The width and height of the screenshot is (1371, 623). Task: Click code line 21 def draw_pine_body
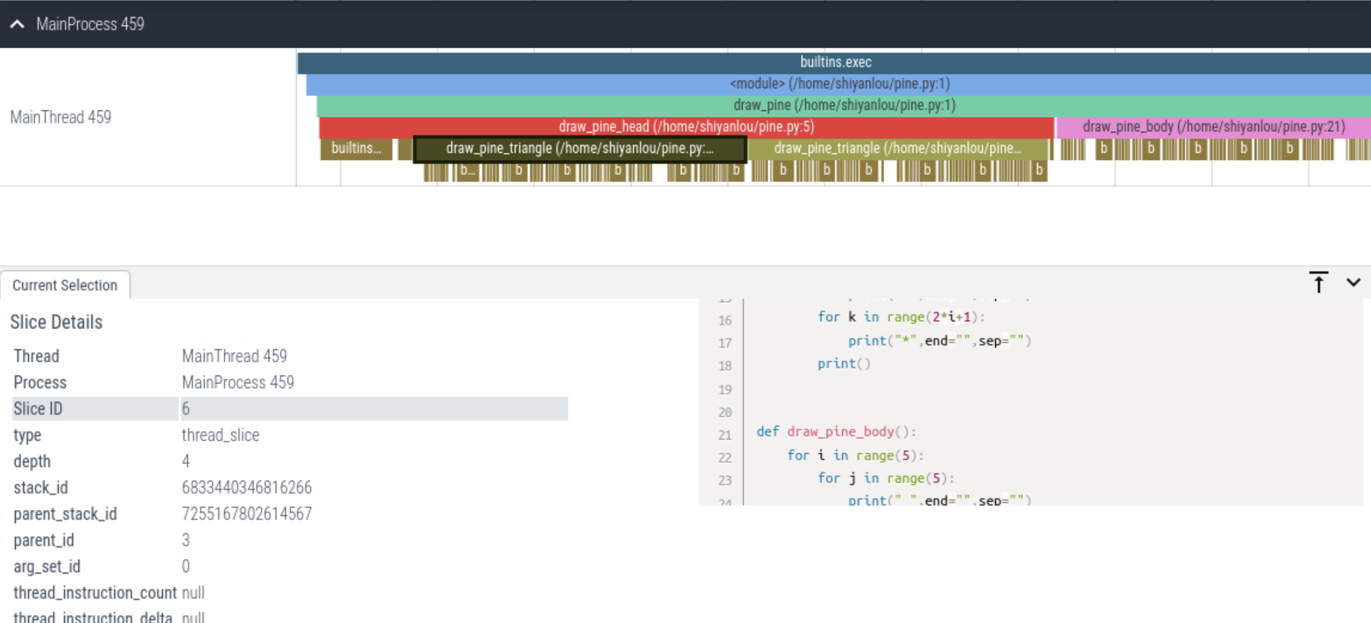pos(837,432)
